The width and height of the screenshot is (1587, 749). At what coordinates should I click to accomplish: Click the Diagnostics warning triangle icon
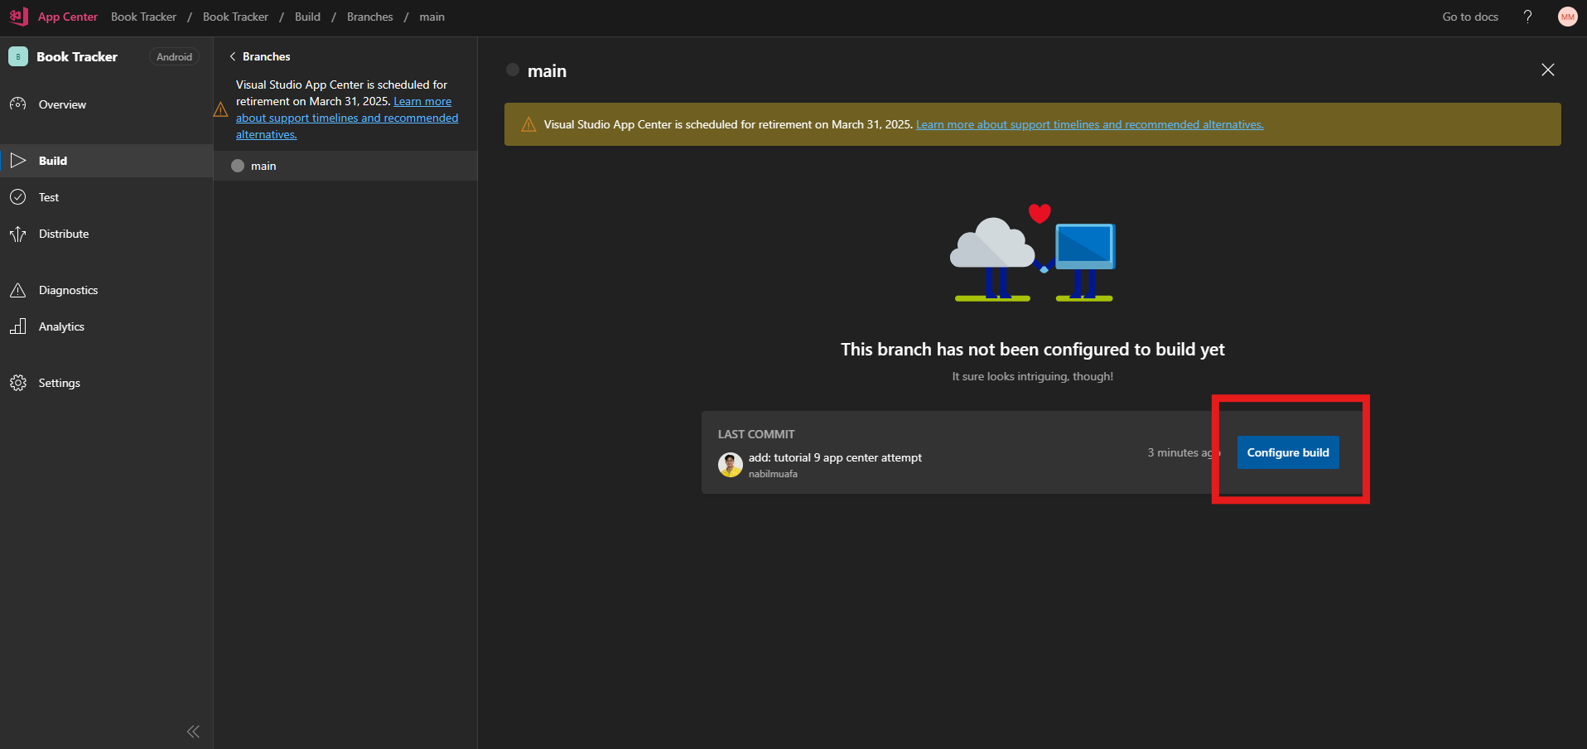18,290
